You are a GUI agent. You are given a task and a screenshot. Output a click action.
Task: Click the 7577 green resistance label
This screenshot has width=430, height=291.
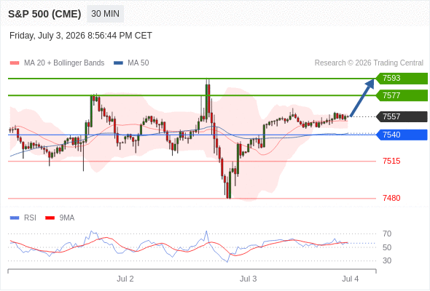pyautogui.click(x=402, y=95)
